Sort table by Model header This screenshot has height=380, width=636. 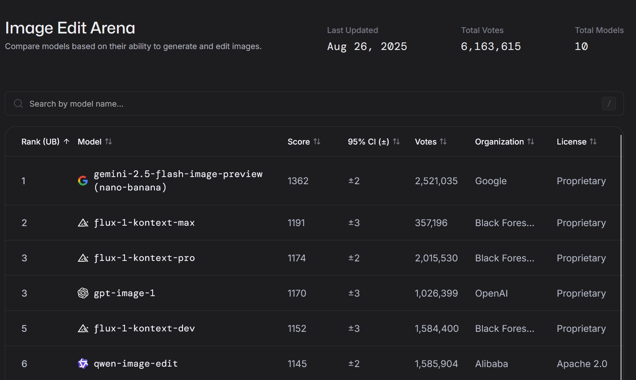tap(95, 141)
